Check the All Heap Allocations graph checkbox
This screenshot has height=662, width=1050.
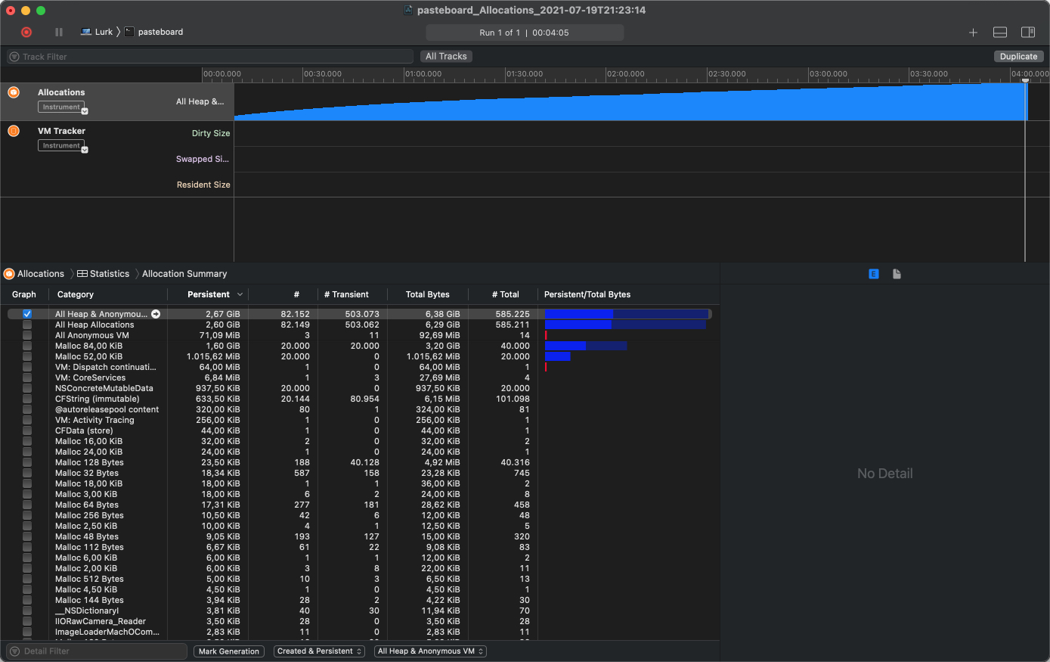click(27, 325)
